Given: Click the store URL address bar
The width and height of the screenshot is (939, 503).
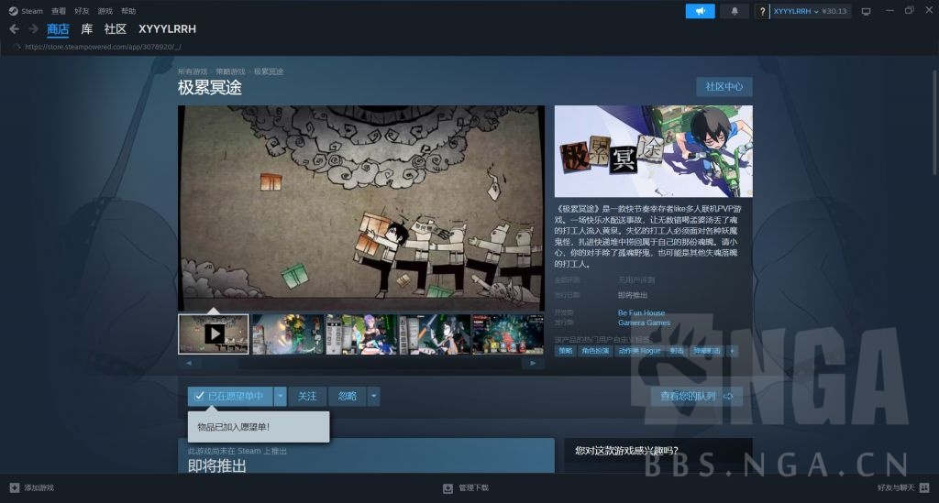Looking at the screenshot, I should [x=103, y=47].
